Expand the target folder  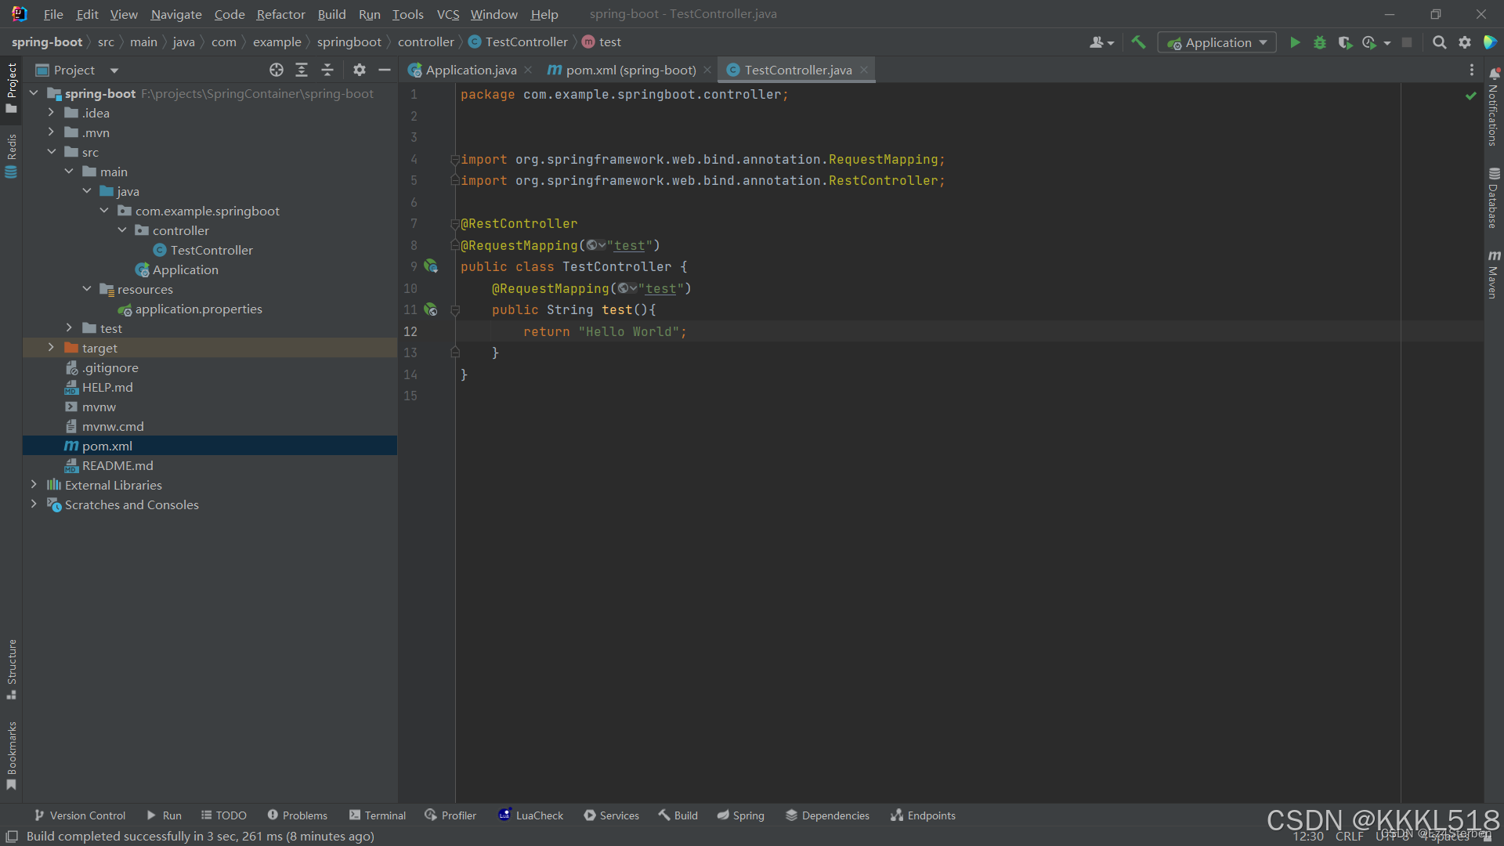click(51, 348)
